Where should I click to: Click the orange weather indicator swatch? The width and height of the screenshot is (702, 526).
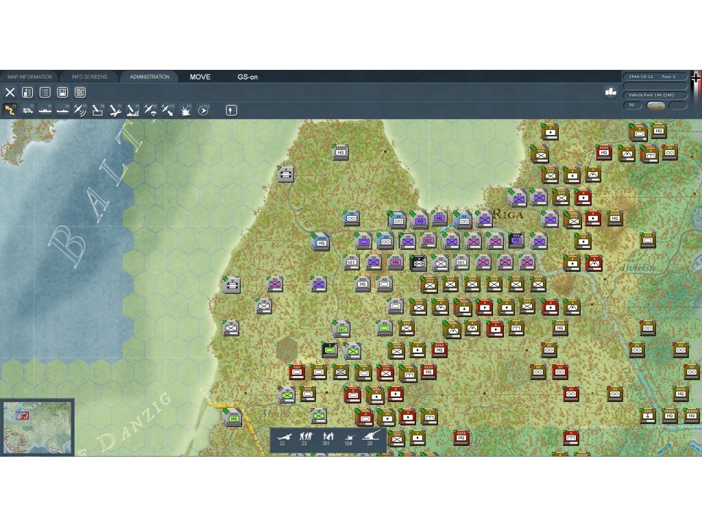(x=656, y=105)
